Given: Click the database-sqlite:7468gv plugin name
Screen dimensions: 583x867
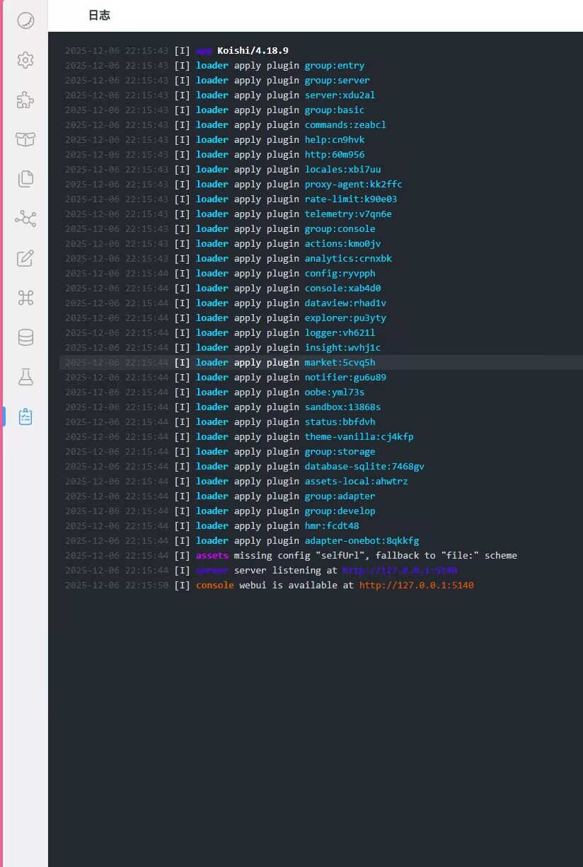Looking at the screenshot, I should click(x=364, y=466).
